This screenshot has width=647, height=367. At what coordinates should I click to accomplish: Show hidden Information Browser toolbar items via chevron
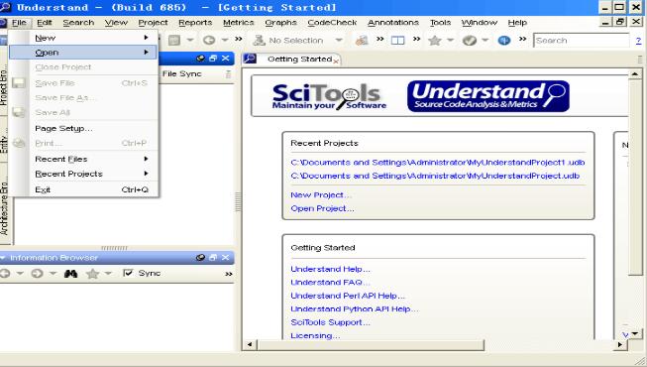229,274
